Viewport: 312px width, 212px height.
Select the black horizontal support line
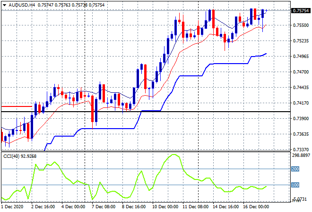pos(146,112)
